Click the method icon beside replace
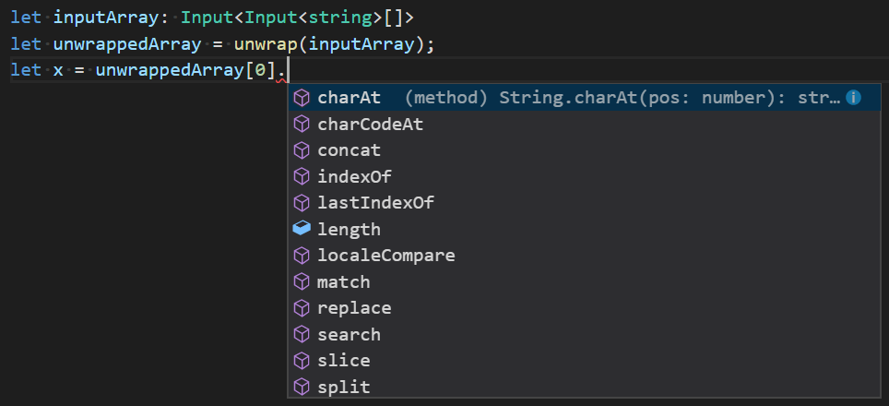The image size is (889, 406). [x=302, y=308]
